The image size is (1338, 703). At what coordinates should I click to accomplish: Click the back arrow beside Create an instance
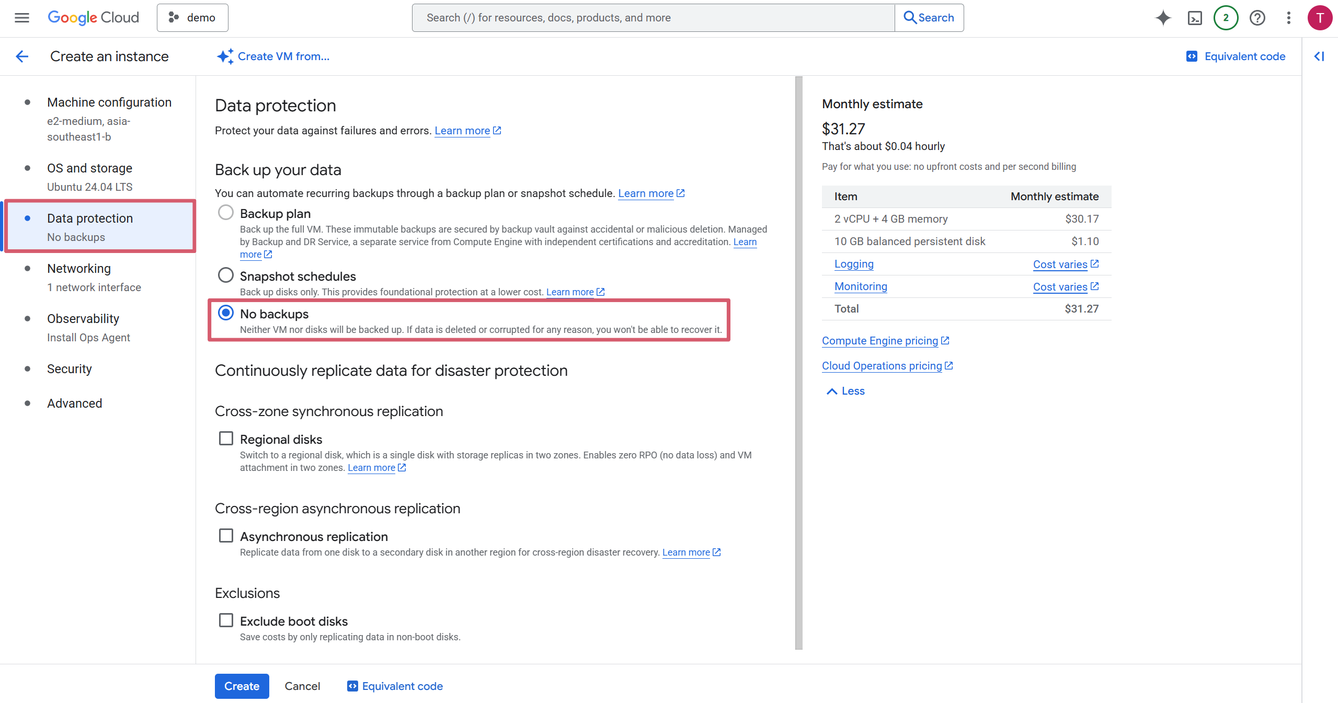point(22,56)
